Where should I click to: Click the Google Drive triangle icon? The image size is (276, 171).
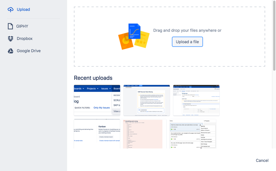[x=10, y=51]
